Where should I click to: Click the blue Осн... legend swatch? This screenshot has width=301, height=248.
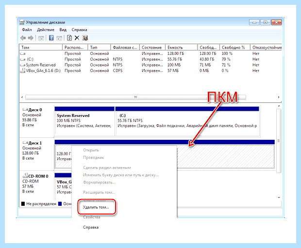coord(60,204)
